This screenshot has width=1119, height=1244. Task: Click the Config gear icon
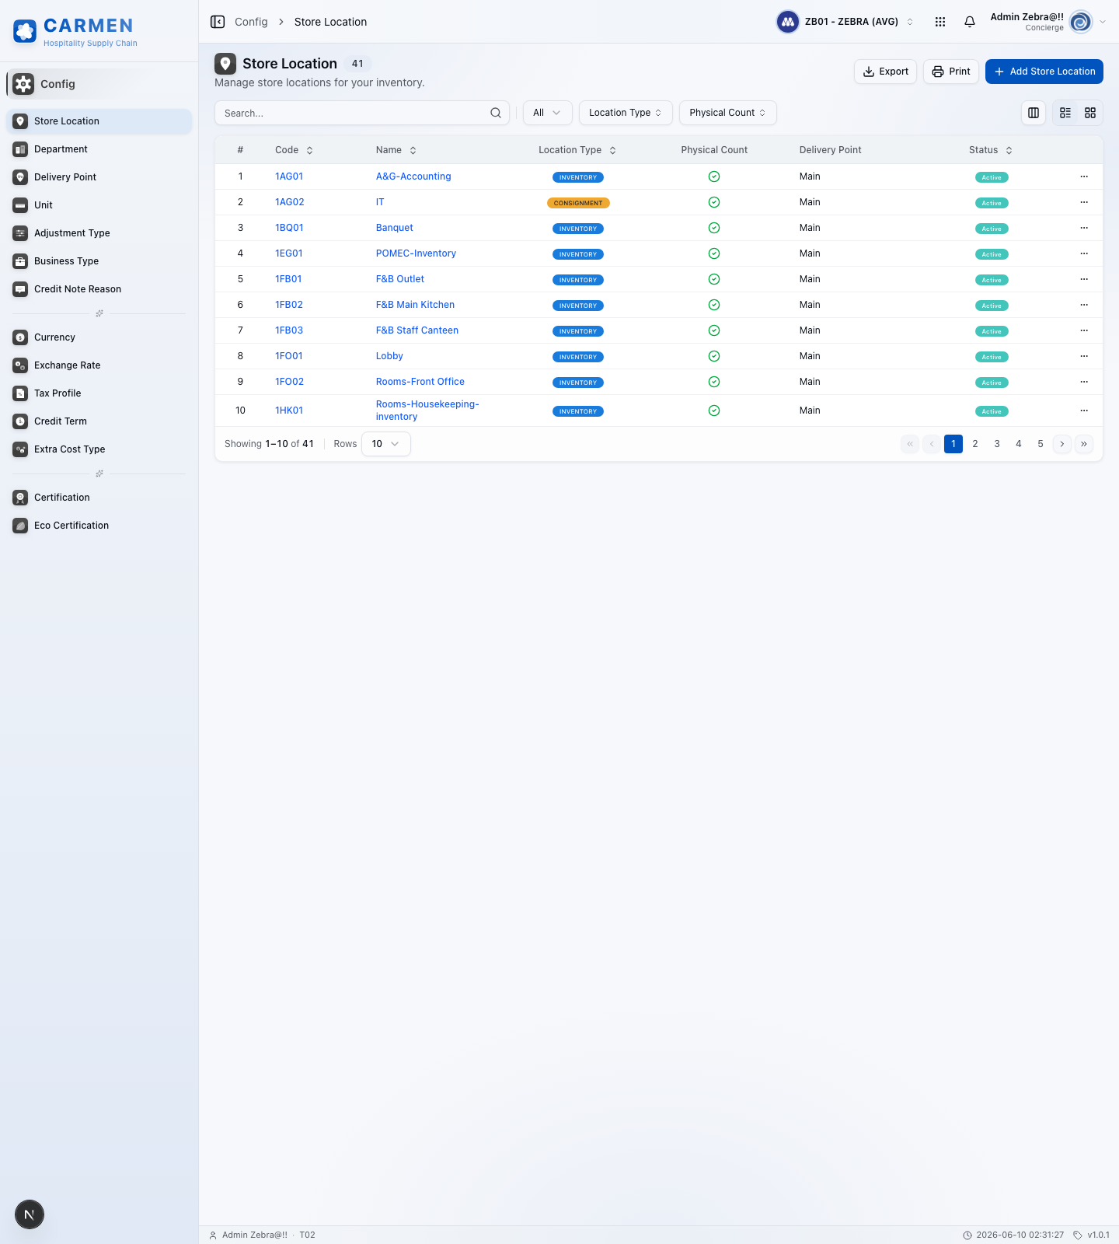[23, 84]
